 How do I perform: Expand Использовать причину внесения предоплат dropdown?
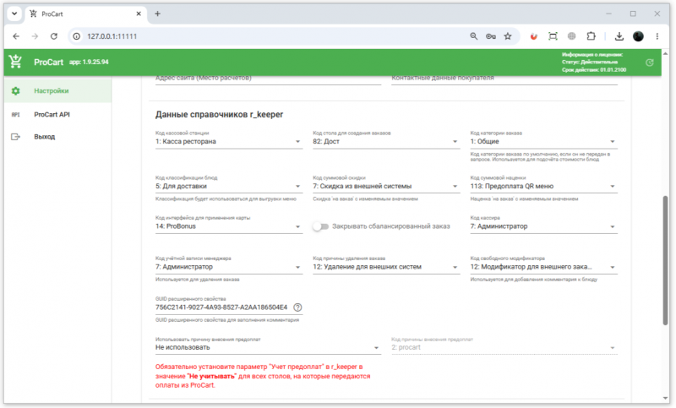[268, 347]
